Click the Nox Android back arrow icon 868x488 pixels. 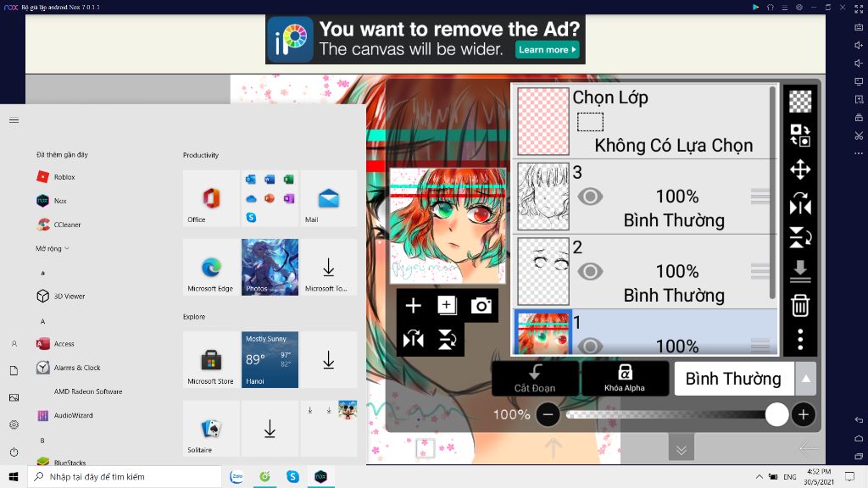pos(859,420)
